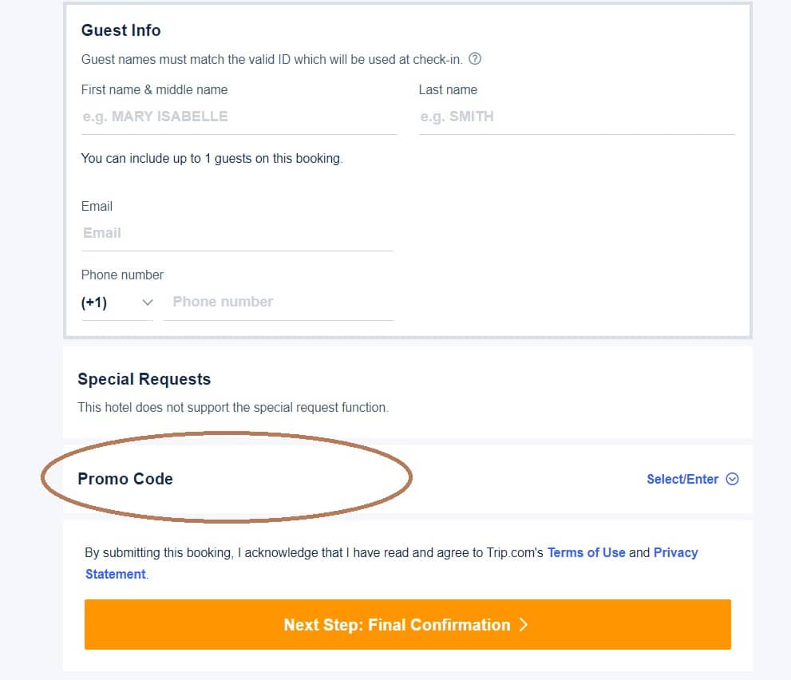
Task: Click the "up to 1 guests" notice text
Action: tap(212, 158)
